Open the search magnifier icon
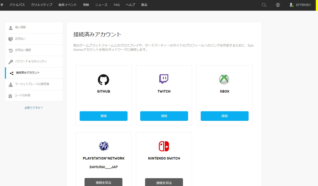The width and height of the screenshot is (318, 186). pos(264,5)
